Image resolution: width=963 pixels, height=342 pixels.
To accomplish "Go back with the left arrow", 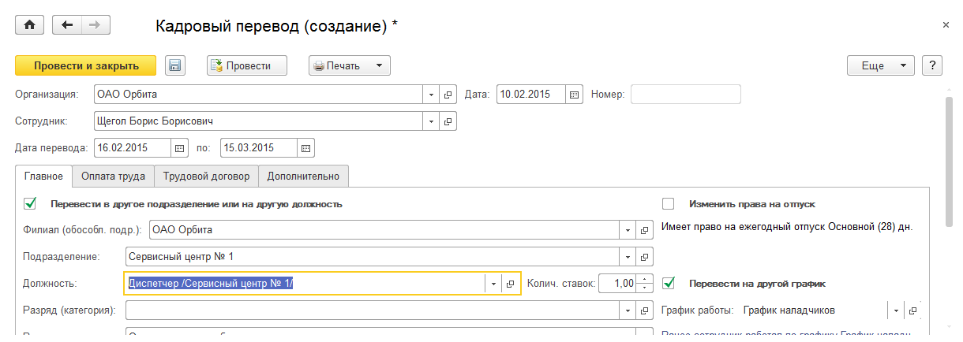I will pos(67,25).
